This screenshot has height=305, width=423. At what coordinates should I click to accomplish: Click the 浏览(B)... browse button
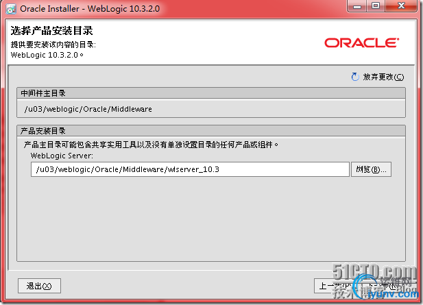tap(371, 169)
